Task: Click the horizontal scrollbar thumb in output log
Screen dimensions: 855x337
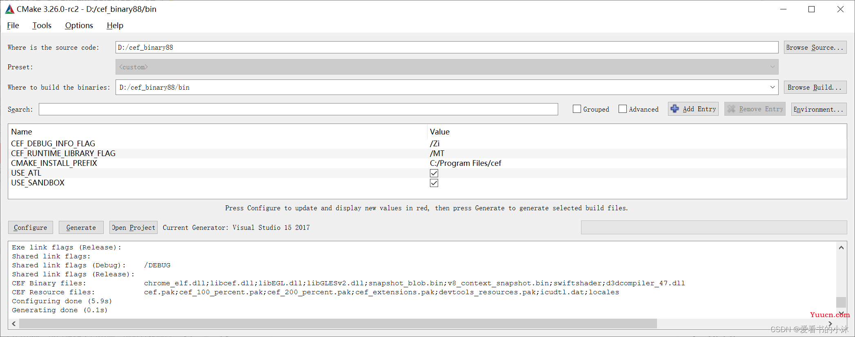Action: point(338,324)
